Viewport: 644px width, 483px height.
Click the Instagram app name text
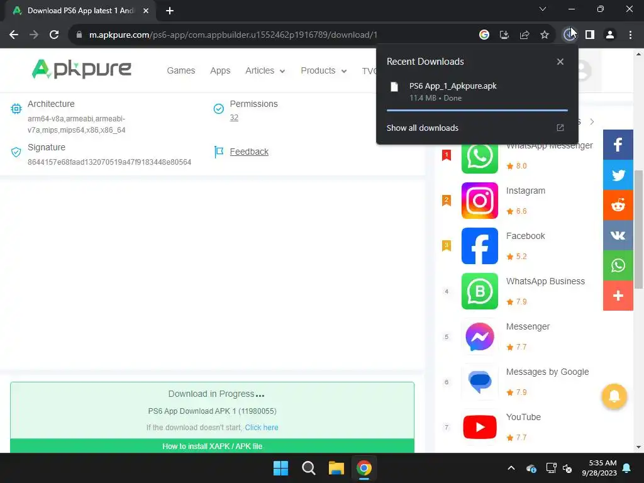[x=525, y=191]
